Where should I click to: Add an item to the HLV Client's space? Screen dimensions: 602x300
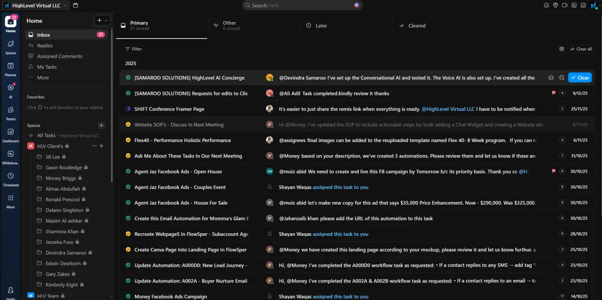pos(101,146)
